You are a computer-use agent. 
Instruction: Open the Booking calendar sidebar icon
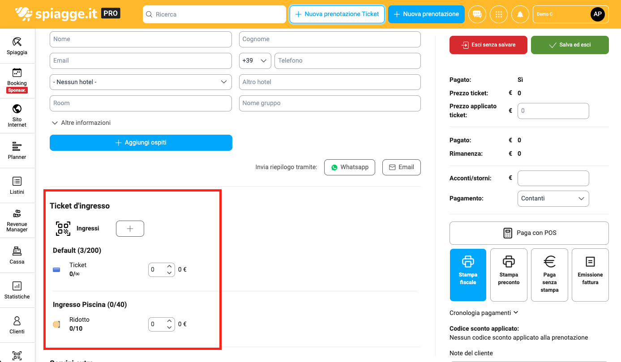click(17, 72)
